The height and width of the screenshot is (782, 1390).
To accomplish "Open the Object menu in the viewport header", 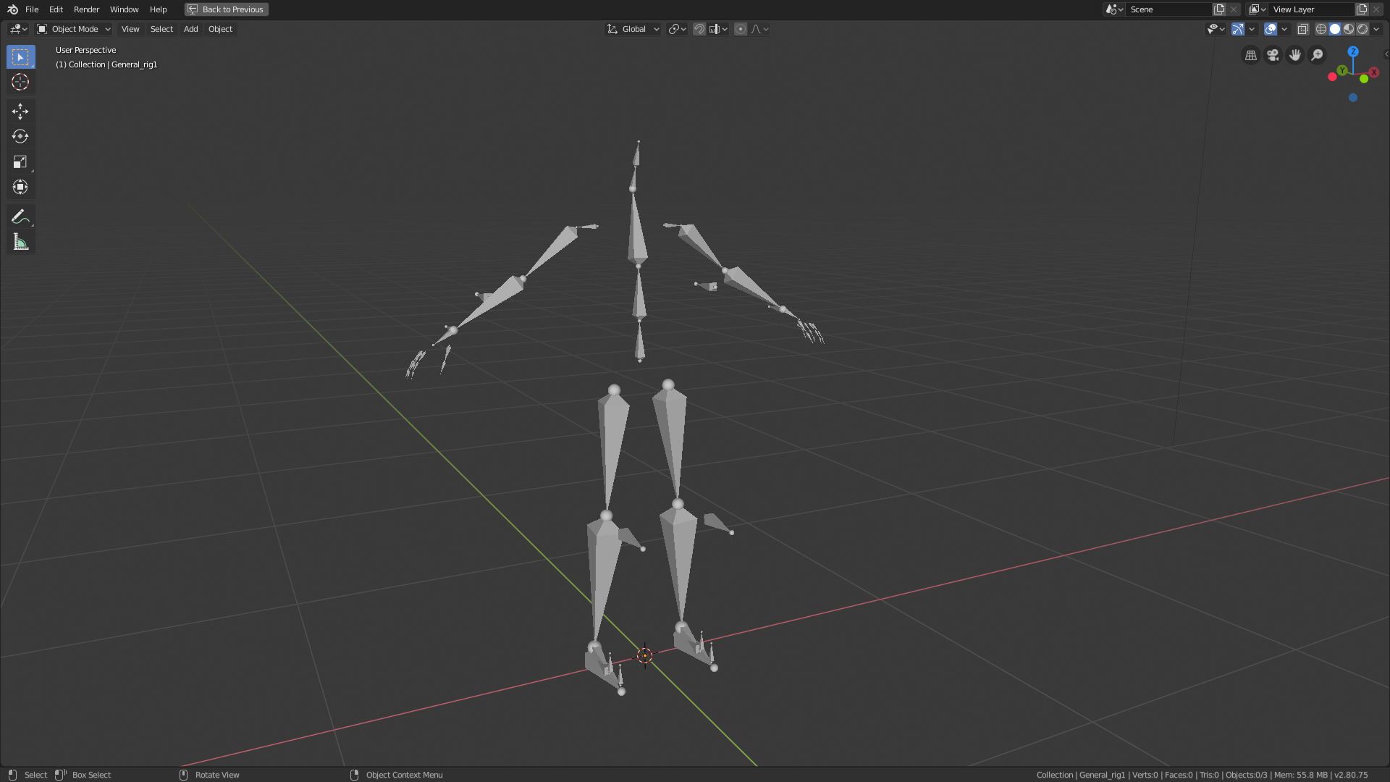I will (220, 29).
